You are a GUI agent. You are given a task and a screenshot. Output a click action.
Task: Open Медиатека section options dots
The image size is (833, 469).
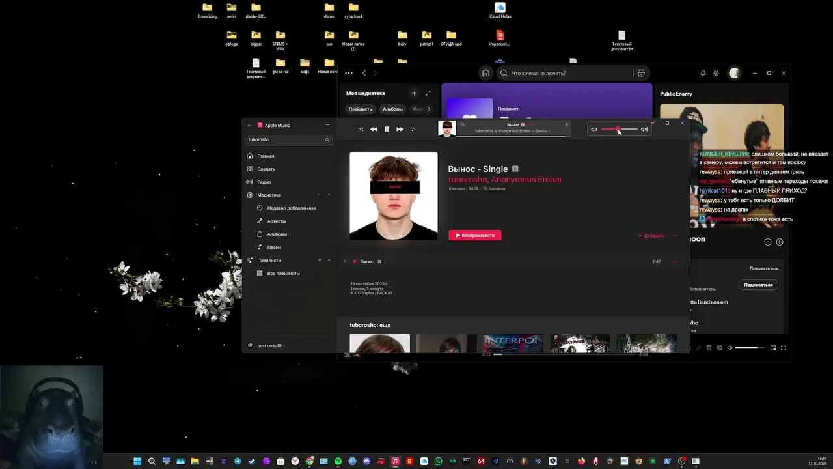click(320, 195)
